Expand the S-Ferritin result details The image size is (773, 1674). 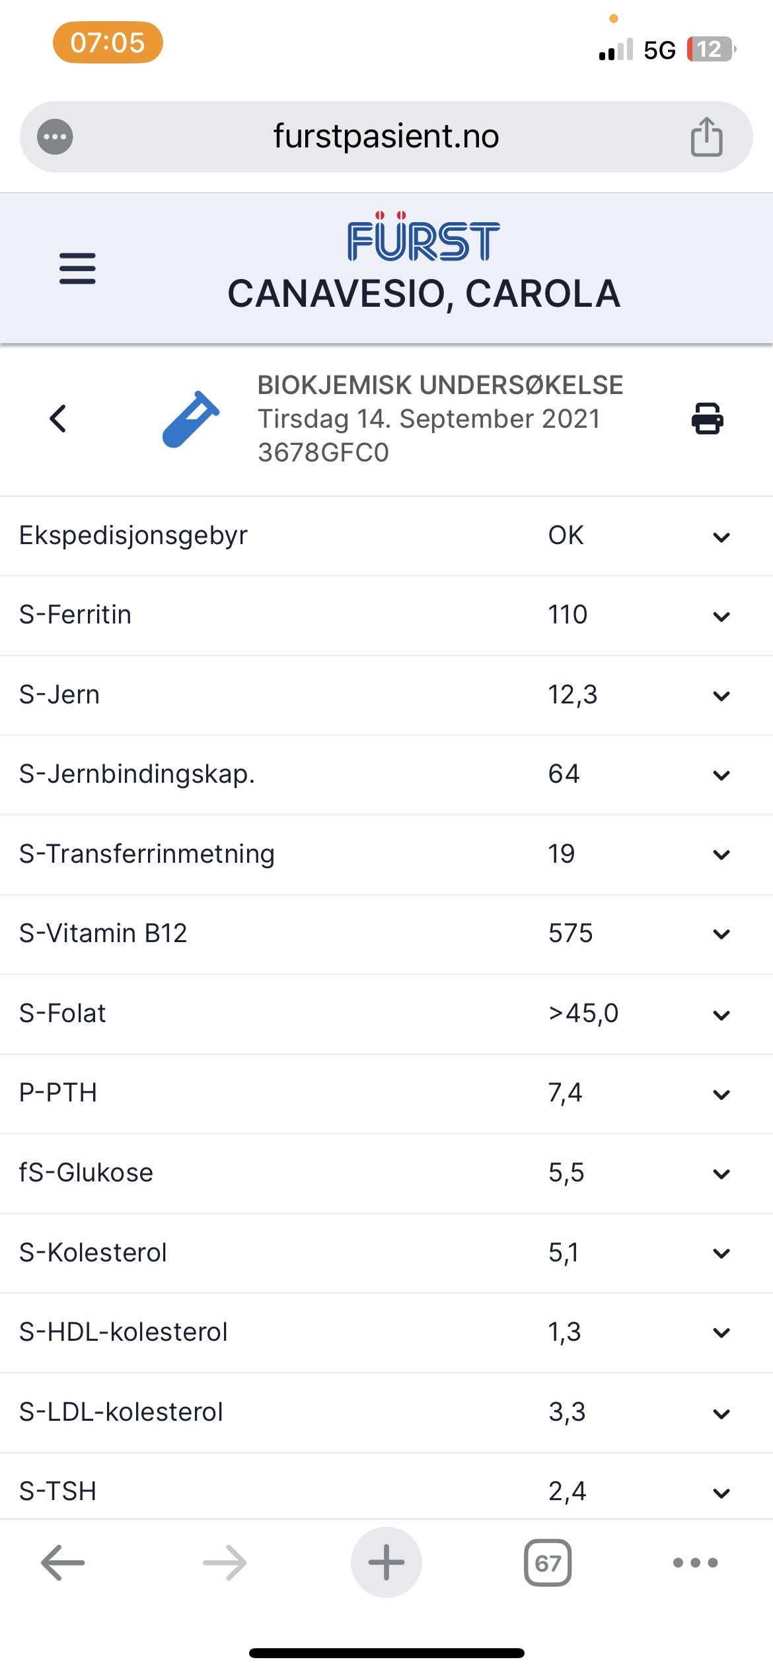(x=721, y=616)
